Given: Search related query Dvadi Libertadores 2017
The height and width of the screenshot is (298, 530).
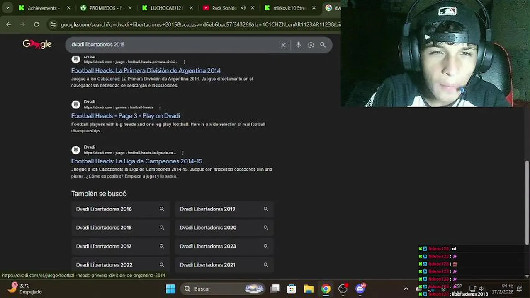Looking at the screenshot, I should (120, 246).
